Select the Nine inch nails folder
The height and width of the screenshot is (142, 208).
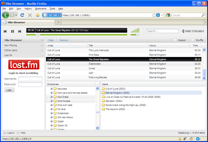pos(65,105)
